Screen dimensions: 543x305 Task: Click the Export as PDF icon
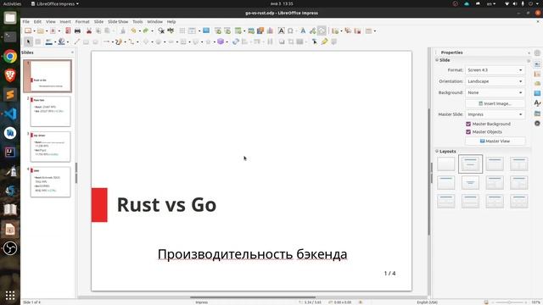pyautogui.click(x=68, y=30)
